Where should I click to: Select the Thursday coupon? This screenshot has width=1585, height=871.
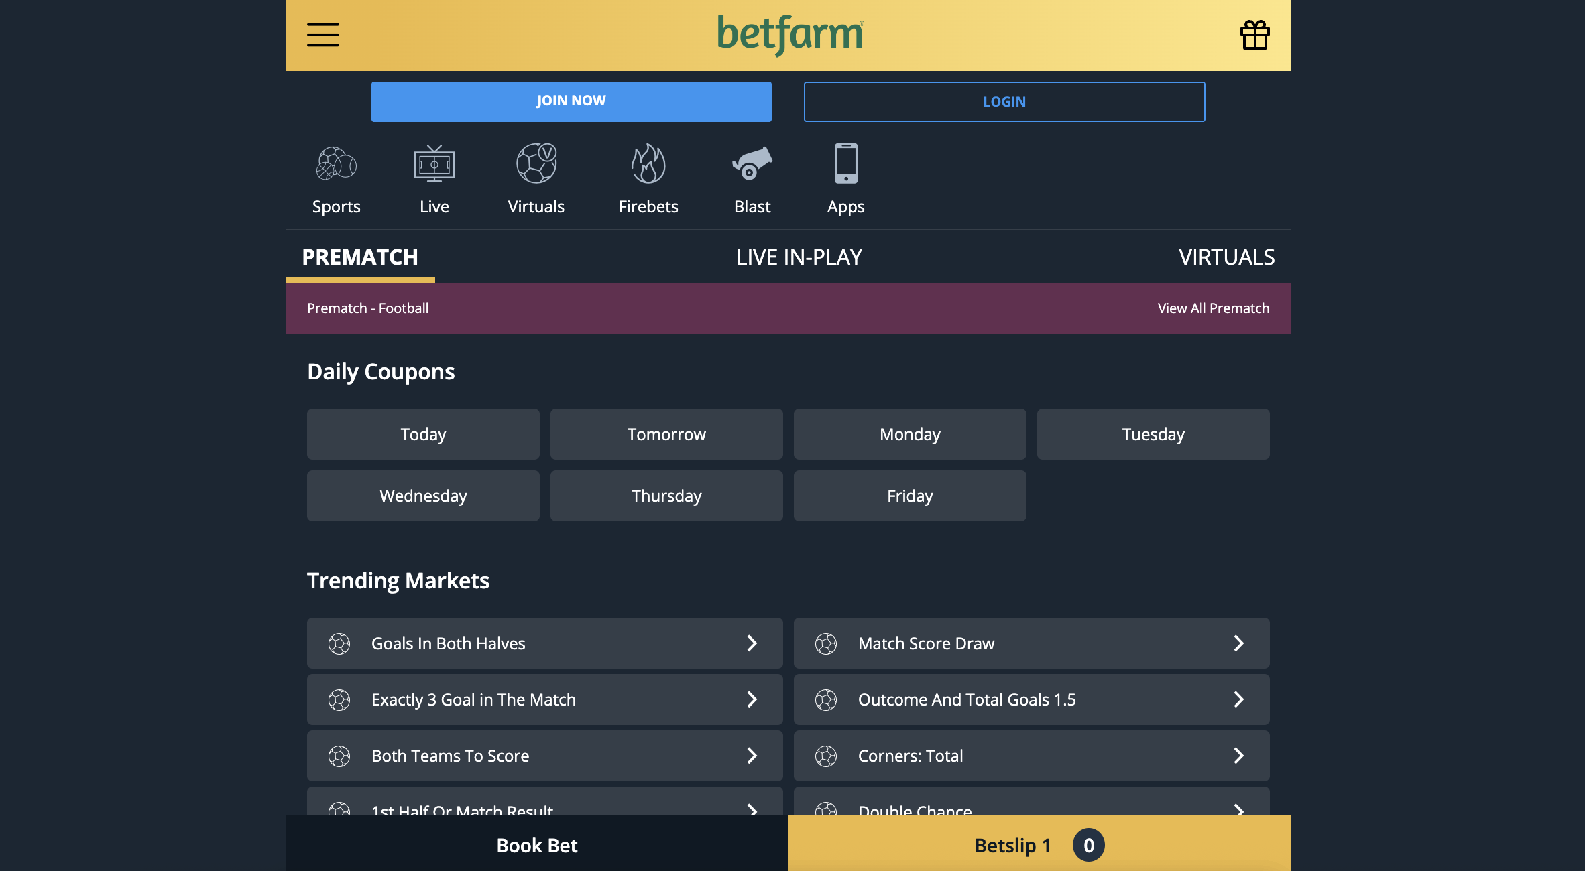666,496
